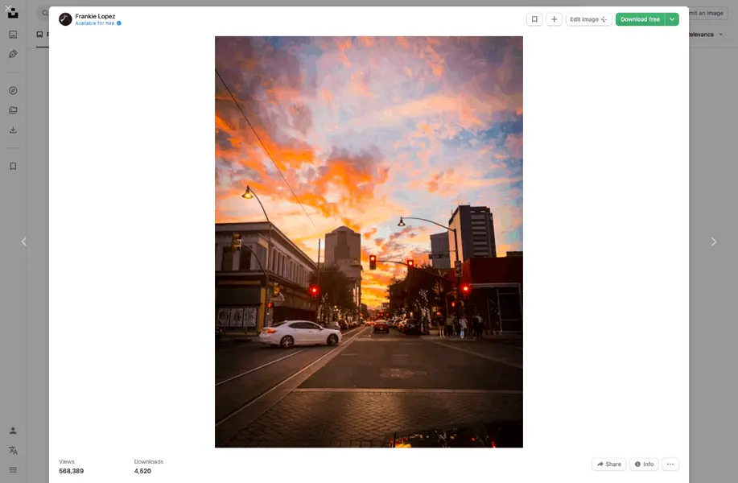Click the Unsplash logo in the sidebar
Image resolution: width=738 pixels, height=483 pixels.
13,14
